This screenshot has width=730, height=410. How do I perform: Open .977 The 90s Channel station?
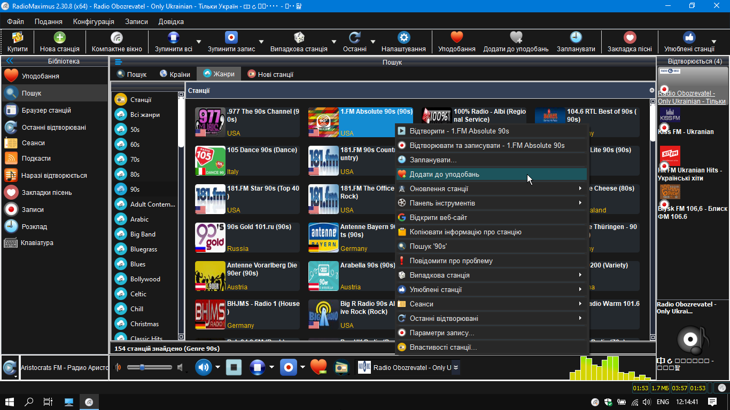pos(247,122)
